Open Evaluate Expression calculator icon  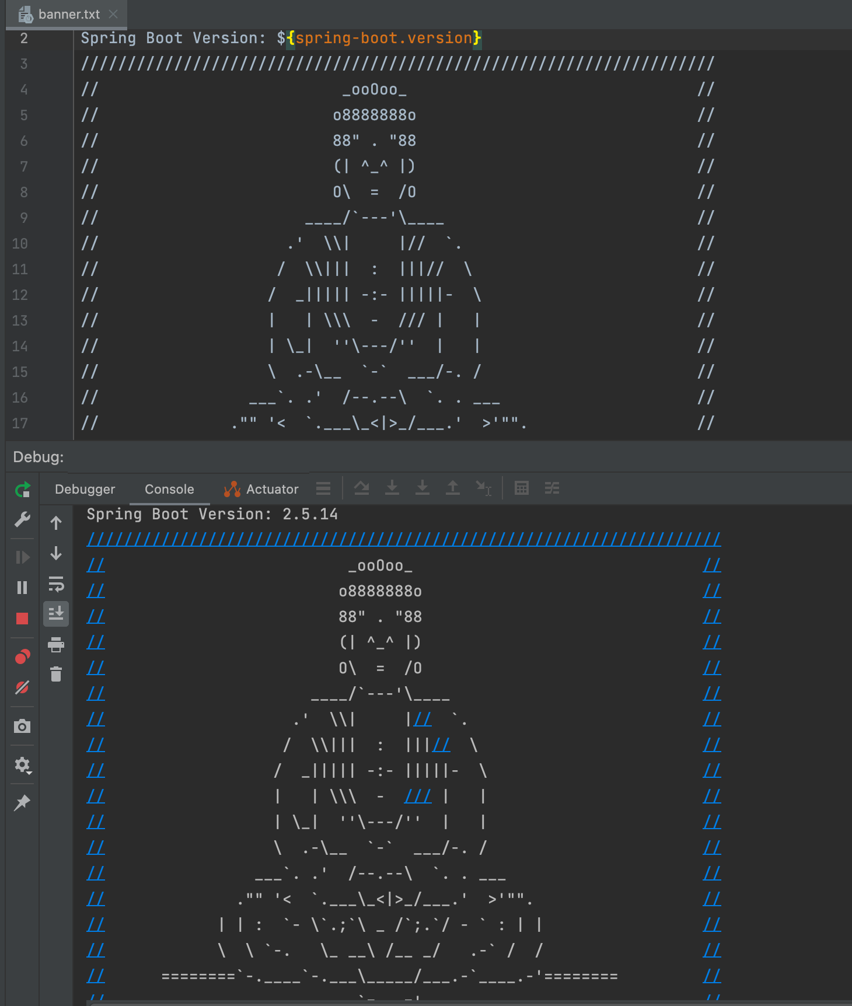tap(522, 488)
